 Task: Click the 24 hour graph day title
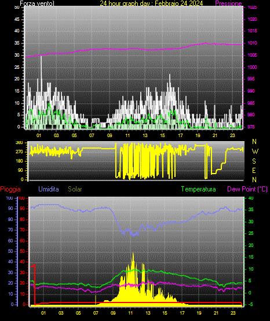(x=151, y=3)
